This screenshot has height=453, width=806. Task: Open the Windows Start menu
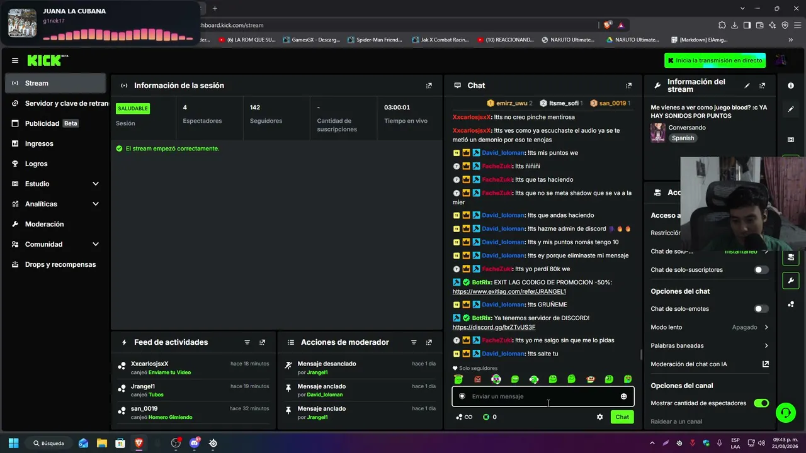point(13,443)
